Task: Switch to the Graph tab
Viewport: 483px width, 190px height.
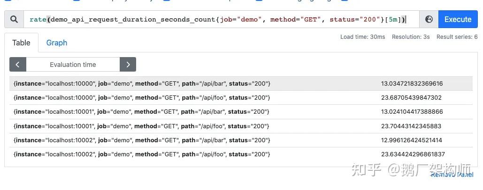Action: [x=57, y=43]
